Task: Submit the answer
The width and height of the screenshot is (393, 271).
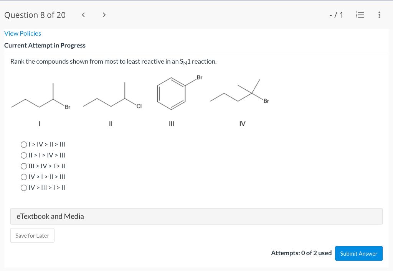Action: pyautogui.click(x=358, y=253)
